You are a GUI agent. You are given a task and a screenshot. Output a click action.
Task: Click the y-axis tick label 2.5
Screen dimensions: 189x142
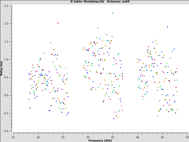(6, 6)
